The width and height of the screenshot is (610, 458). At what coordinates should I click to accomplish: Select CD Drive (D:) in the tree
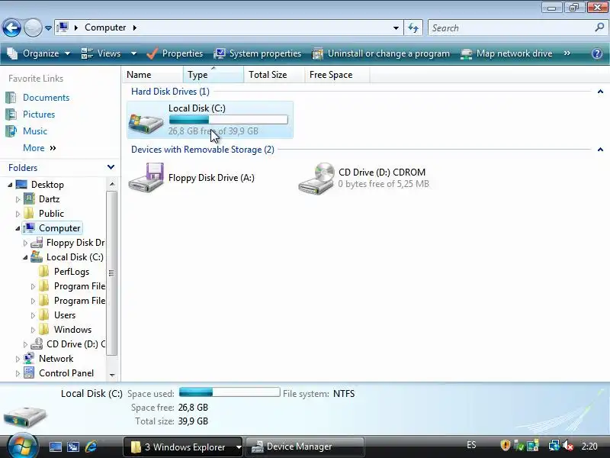point(75,344)
